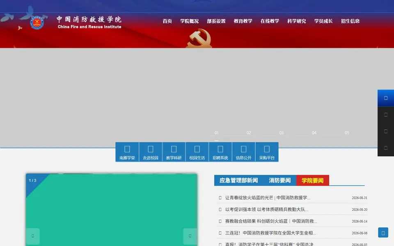Open news 以考促训强本领 以考体质砺精兵
The height and width of the screenshot is (246, 394).
click(267, 210)
